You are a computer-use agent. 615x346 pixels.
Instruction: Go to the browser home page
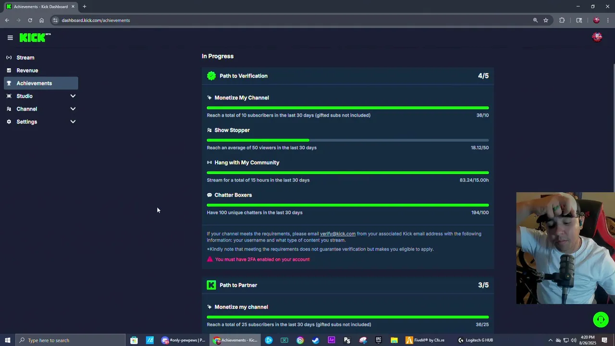point(41,20)
